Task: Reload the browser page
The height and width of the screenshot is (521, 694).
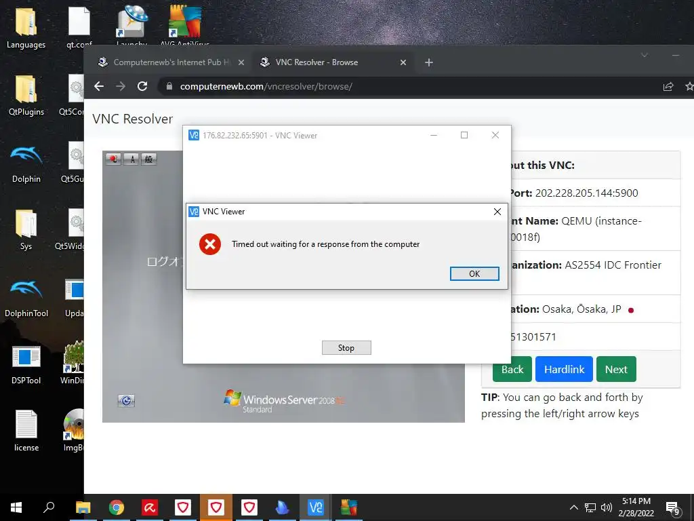Action: click(142, 86)
